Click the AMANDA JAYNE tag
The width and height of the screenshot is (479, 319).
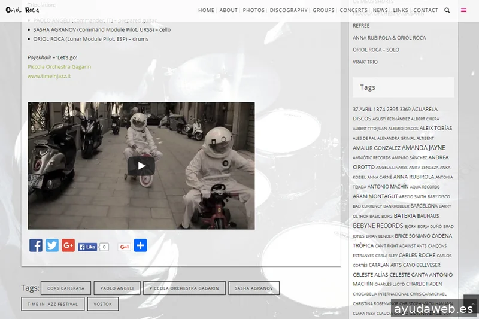(423, 148)
